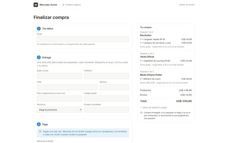
Task: Click the price US$ 34,99
Action: pos(186,39)
